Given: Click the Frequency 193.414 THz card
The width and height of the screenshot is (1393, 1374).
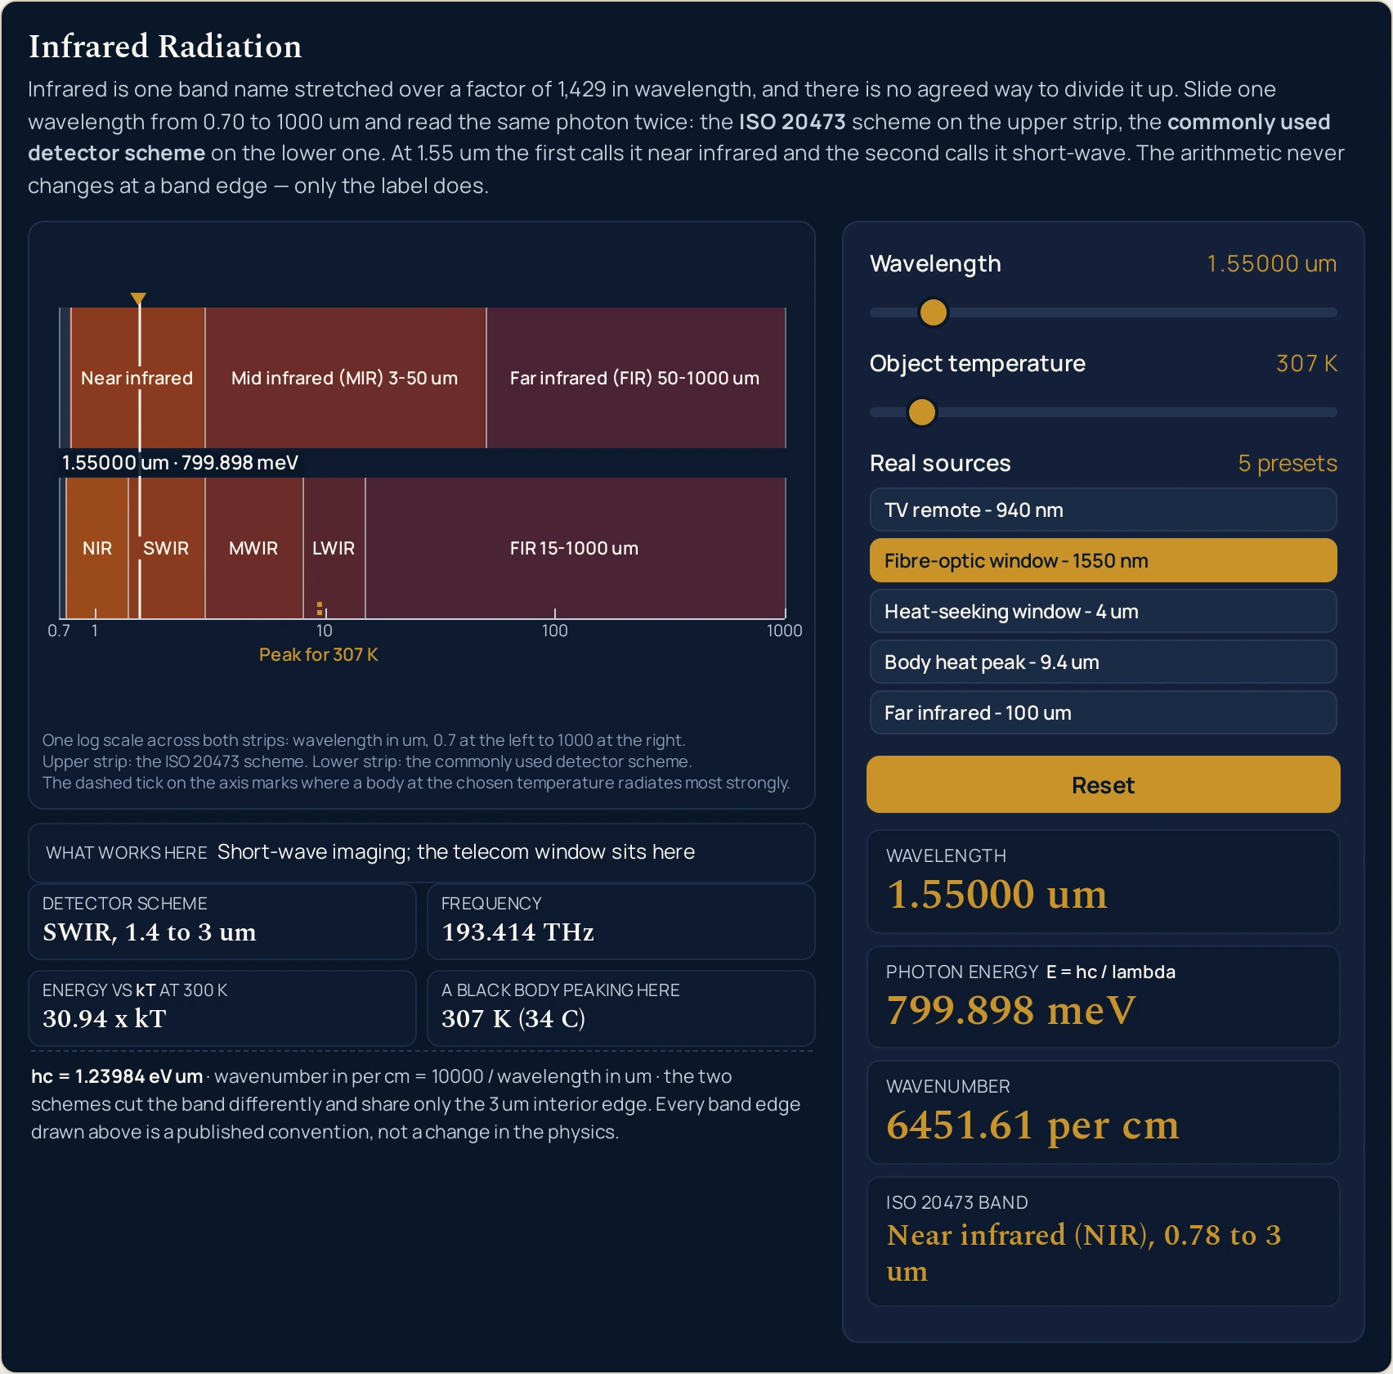Looking at the screenshot, I should point(620,922).
